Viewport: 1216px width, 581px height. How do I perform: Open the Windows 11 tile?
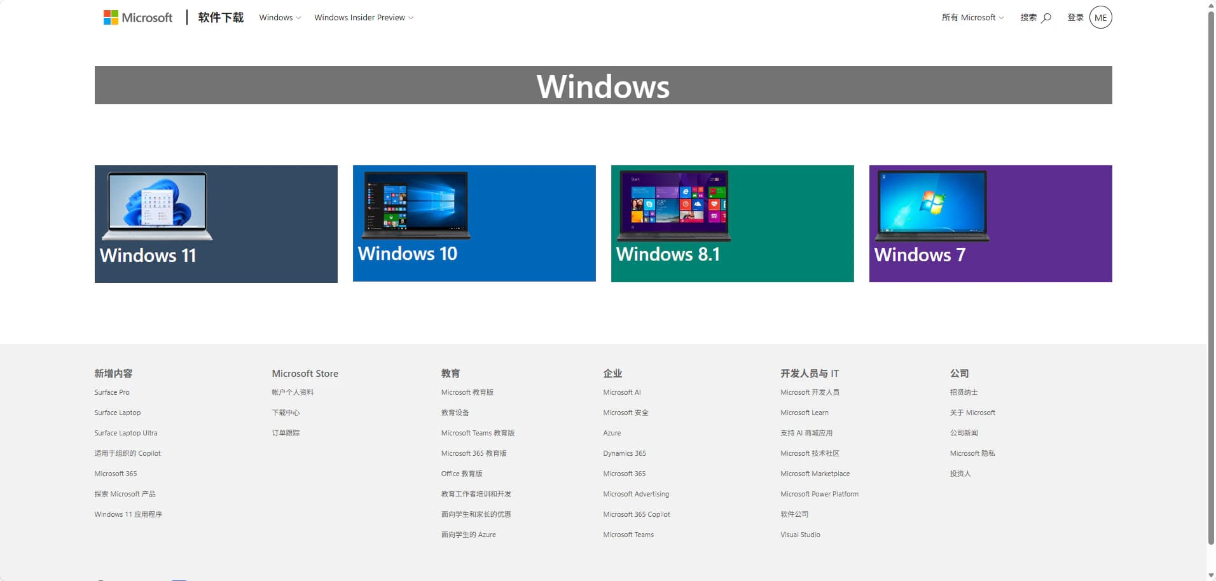(x=216, y=224)
